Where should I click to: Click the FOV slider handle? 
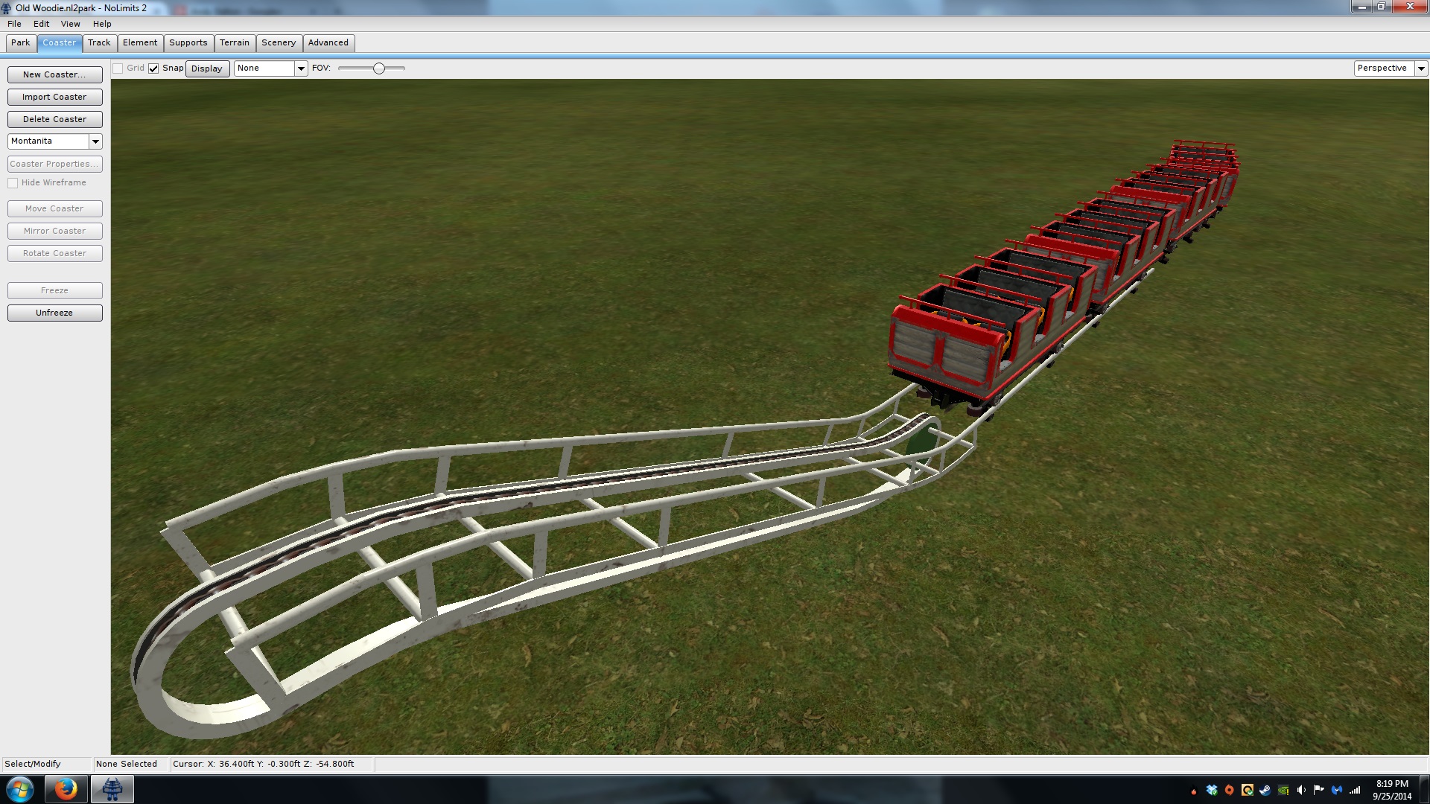[379, 68]
